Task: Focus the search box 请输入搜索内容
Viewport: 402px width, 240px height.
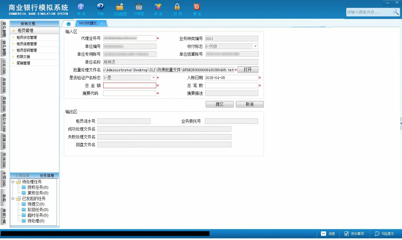Action: [x=369, y=12]
